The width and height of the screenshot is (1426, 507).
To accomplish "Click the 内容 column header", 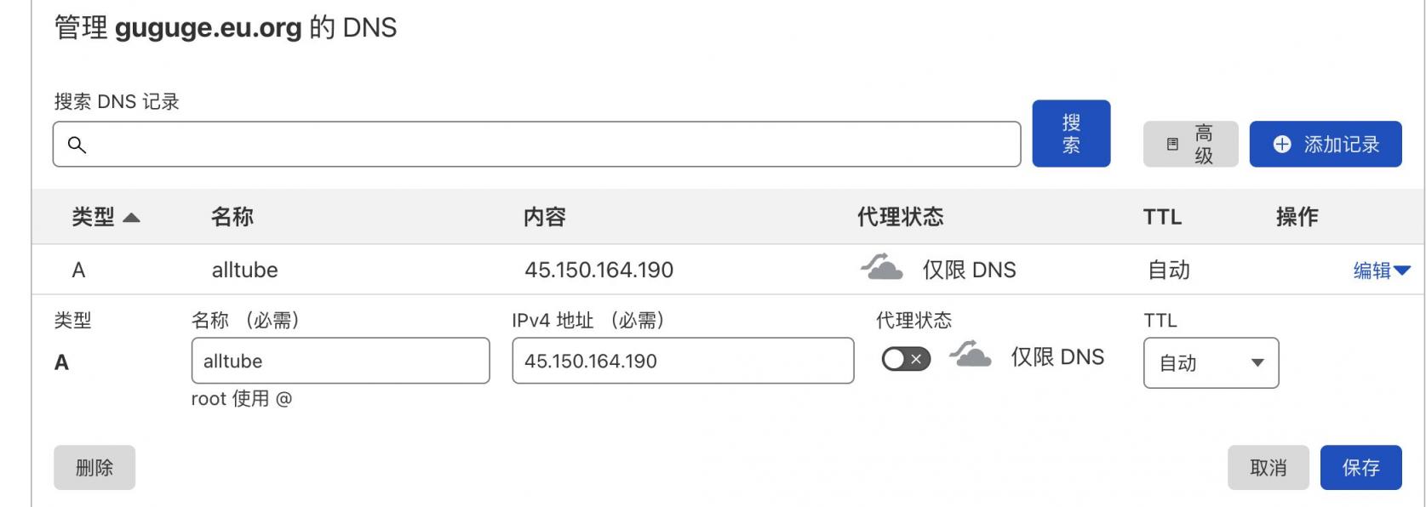I will pyautogui.click(x=544, y=217).
